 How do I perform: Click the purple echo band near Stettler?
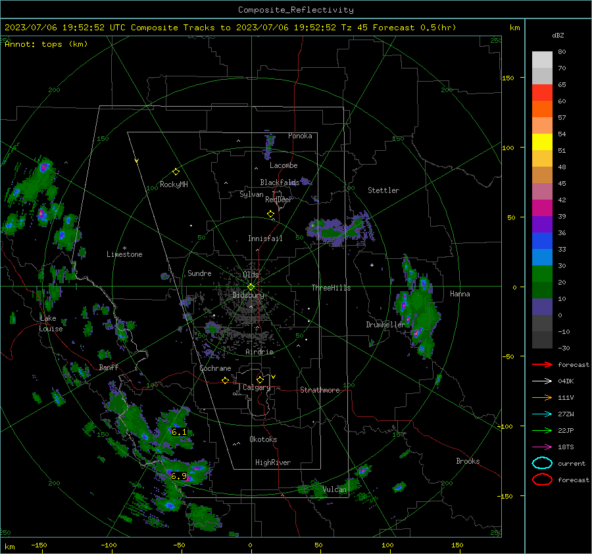coord(340,229)
